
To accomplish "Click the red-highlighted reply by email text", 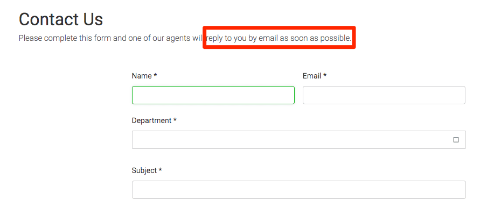I will (279, 38).
